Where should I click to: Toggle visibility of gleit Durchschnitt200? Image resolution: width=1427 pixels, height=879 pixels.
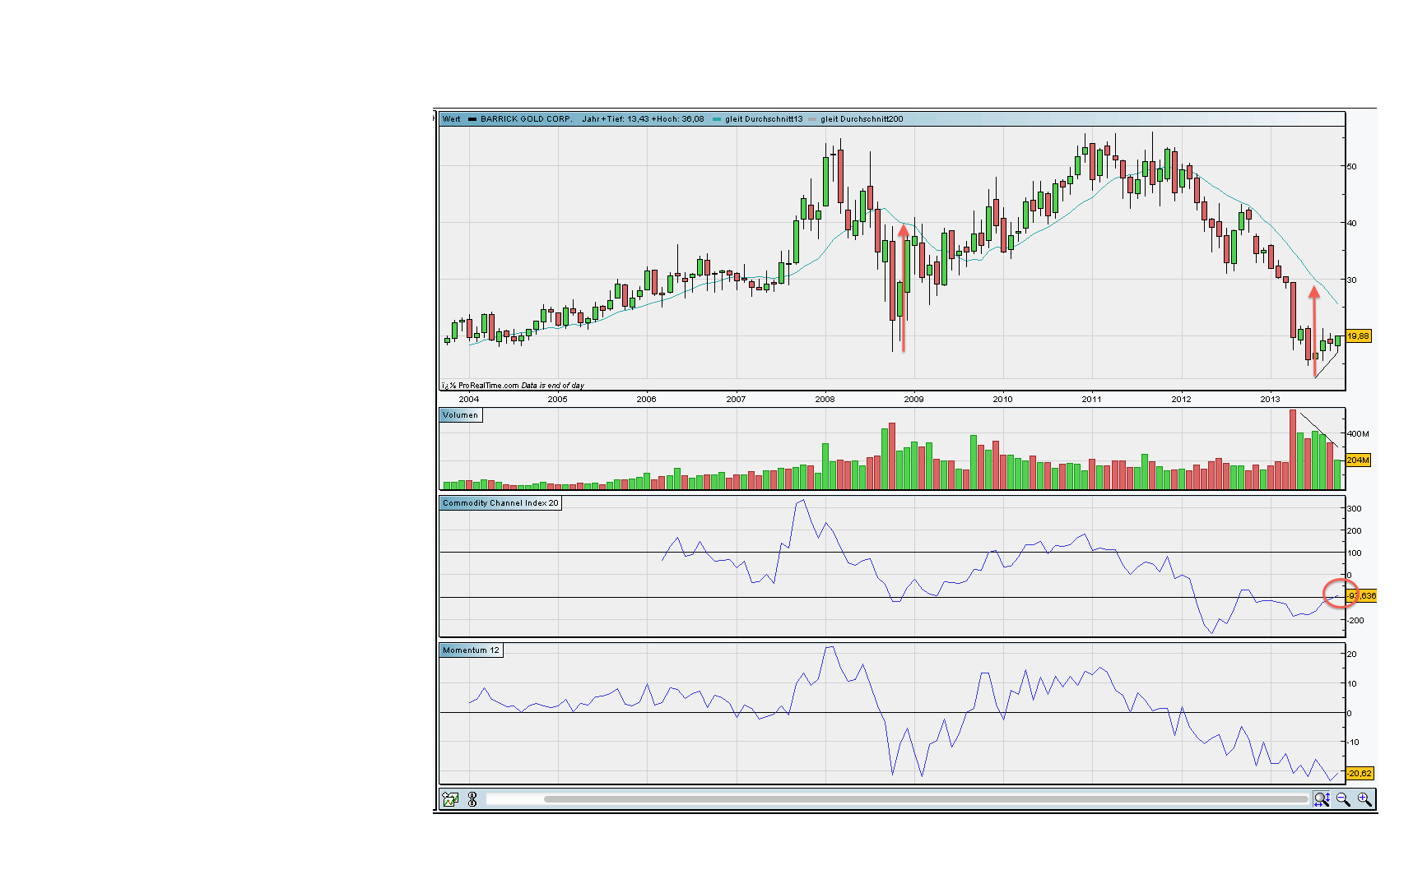coord(861,119)
